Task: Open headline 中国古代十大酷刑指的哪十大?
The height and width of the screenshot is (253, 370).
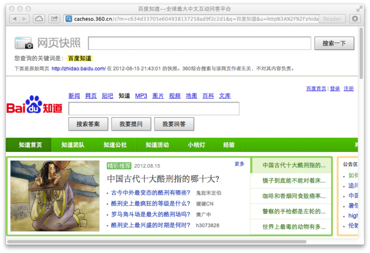Action: point(163,179)
